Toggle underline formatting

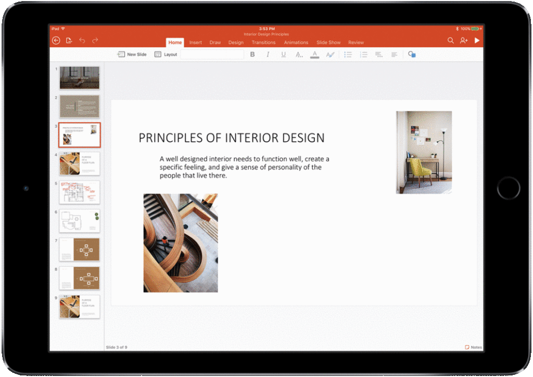[283, 54]
